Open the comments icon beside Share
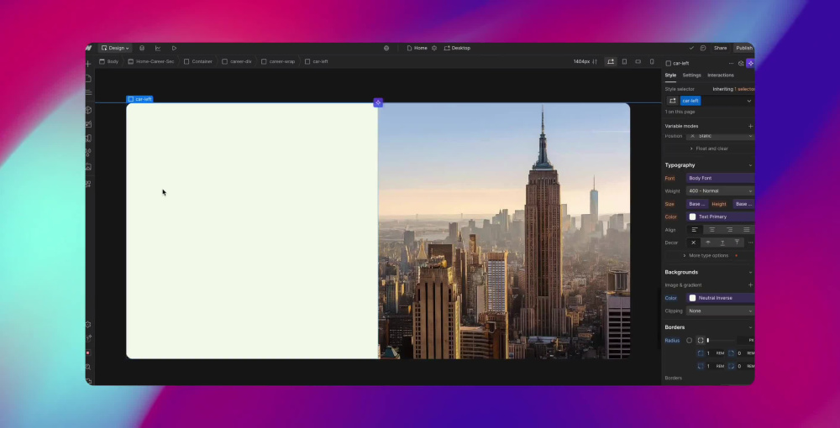This screenshot has width=840, height=428. [703, 48]
